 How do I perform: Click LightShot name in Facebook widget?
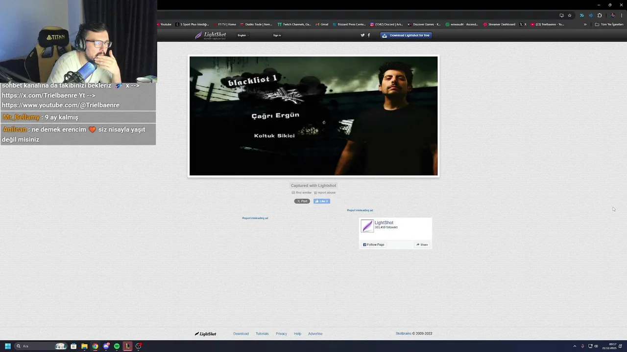tap(384, 223)
